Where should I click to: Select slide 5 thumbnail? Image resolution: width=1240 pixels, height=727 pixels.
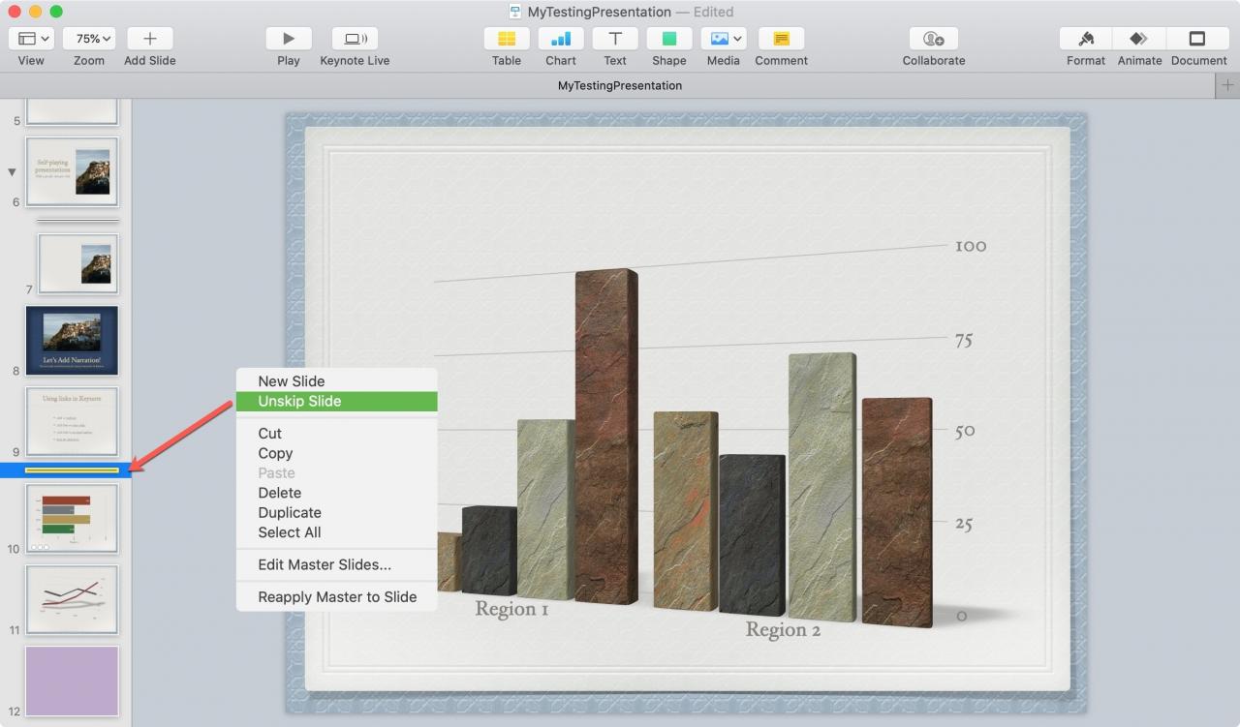[72, 110]
